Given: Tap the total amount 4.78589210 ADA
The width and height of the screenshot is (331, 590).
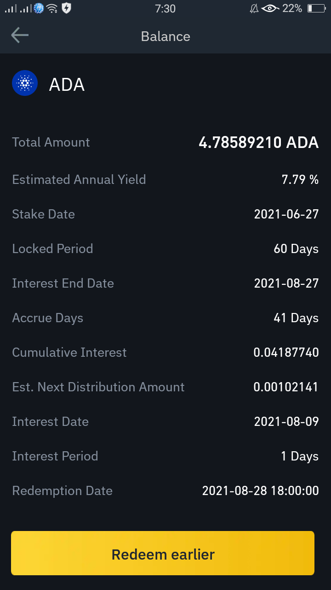Looking at the screenshot, I should tap(258, 142).
